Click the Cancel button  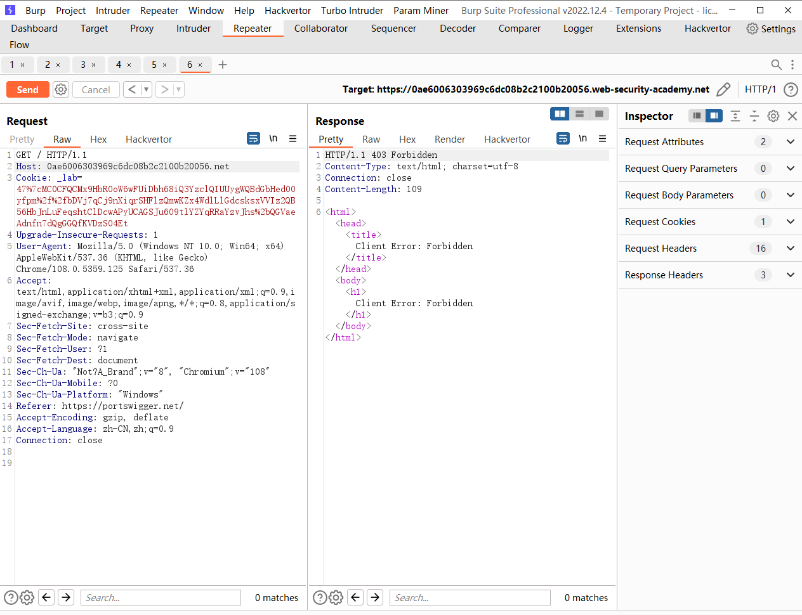96,89
